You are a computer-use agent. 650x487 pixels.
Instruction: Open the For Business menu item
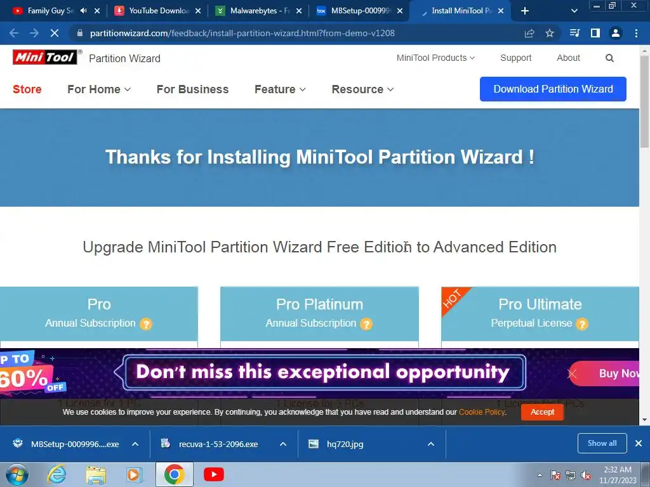tap(192, 89)
